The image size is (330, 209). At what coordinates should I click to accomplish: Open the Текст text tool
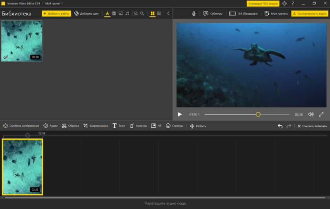119,126
